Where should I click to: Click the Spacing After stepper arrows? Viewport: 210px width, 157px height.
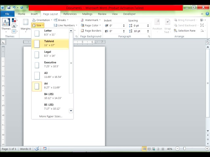point(148,31)
